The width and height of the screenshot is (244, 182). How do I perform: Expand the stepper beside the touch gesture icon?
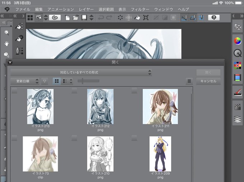click(46, 18)
